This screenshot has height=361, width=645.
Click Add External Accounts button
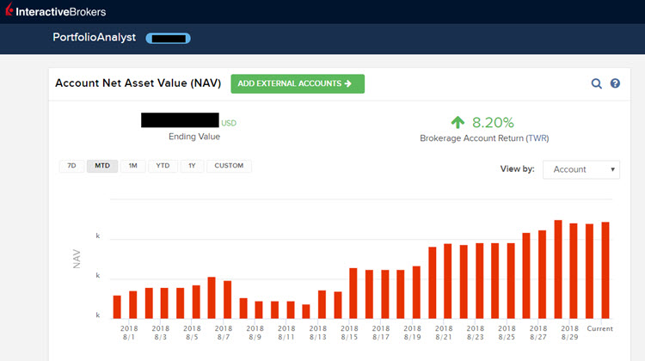click(298, 83)
